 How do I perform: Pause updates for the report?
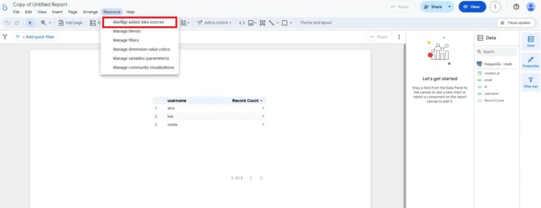(516, 23)
